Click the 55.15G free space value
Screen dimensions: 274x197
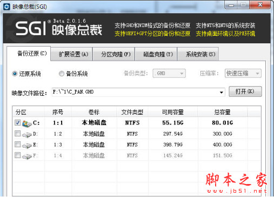(x=173, y=123)
